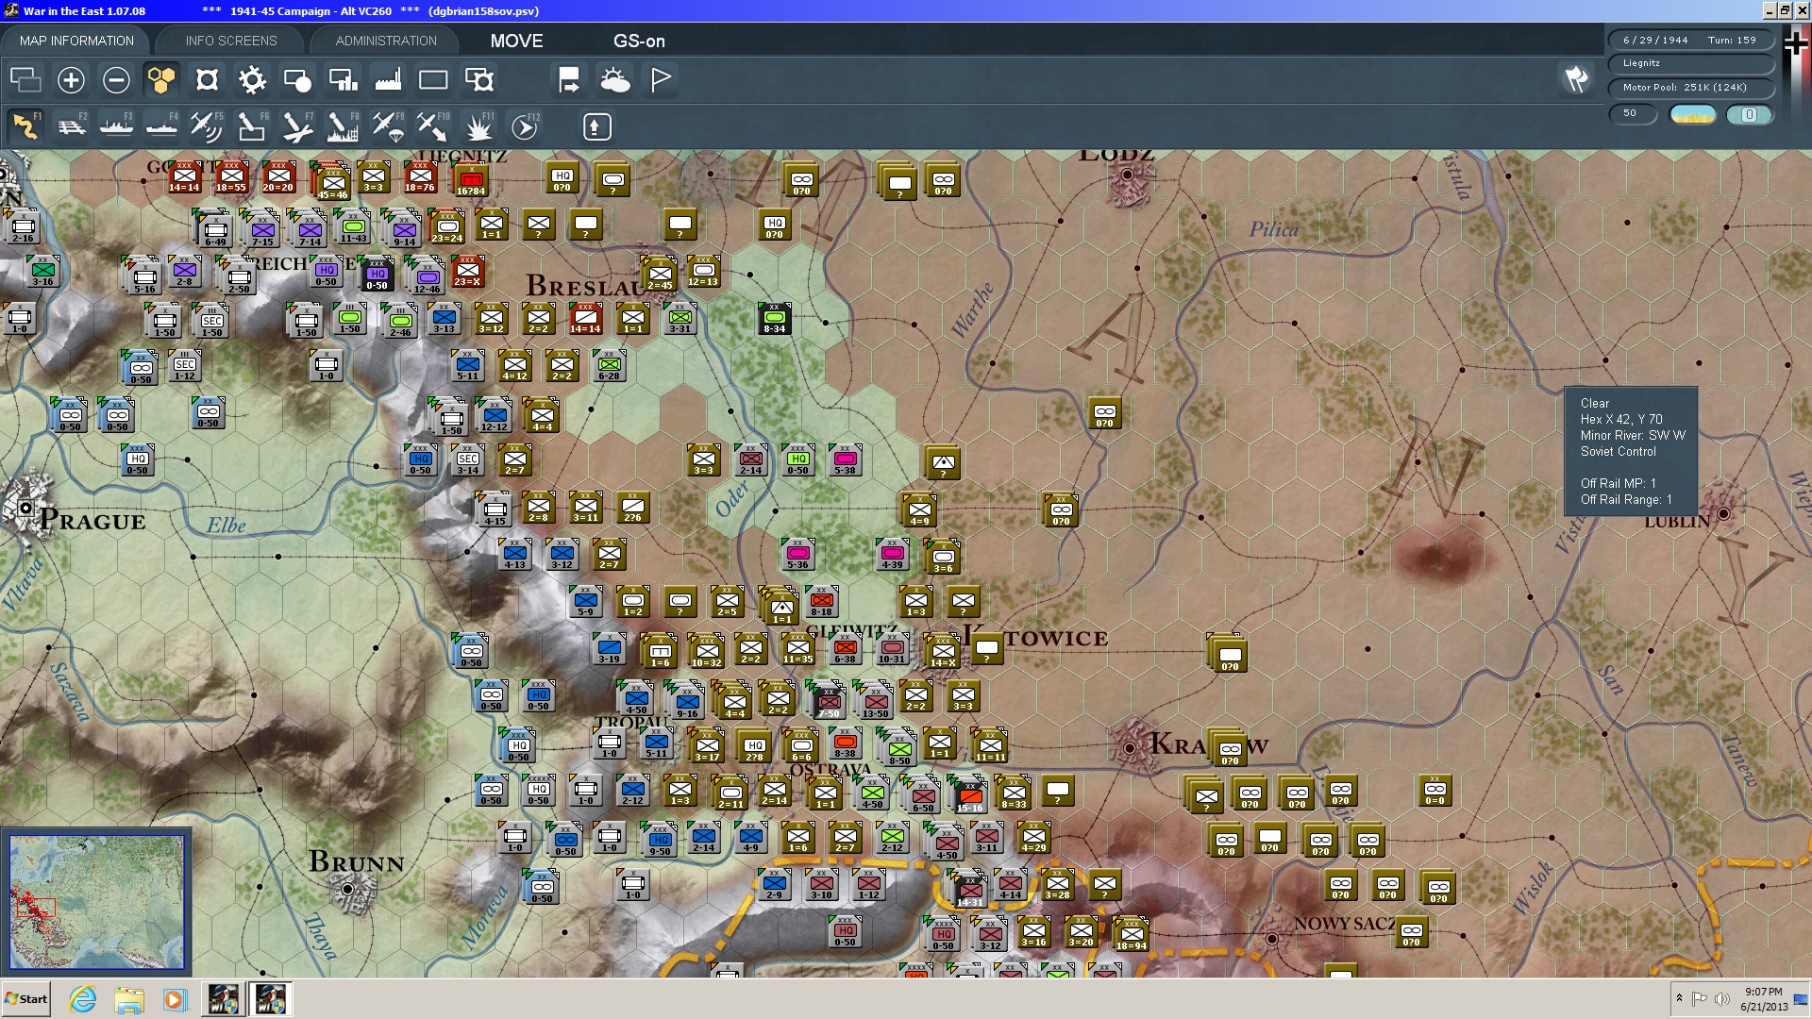
Task: Click the Liegnitz location readout
Action: 1690,63
